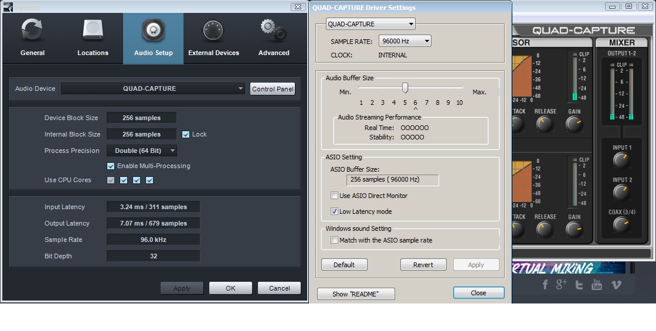Screen dimensions: 656x331
Task: Click the Output Latency value 7.07 ms
Action: coord(153,223)
